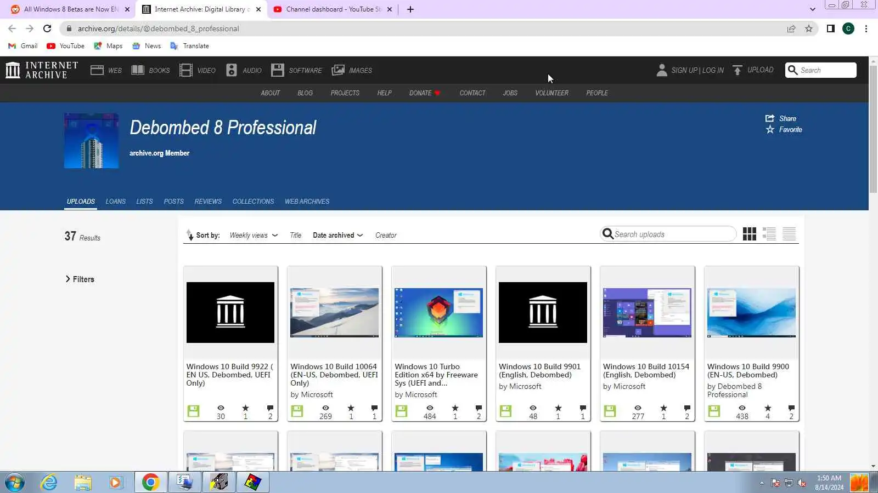Open the About link in navigation

(271, 93)
